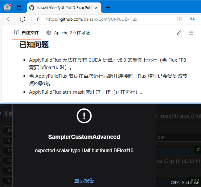This screenshot has width=201, height=187.
Task: Close the ComfyUI-PuLID-Flux browser tab
Action: (96, 8)
